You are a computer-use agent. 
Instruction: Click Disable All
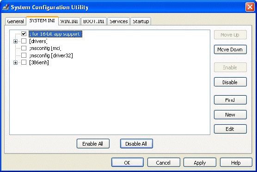click(136, 144)
